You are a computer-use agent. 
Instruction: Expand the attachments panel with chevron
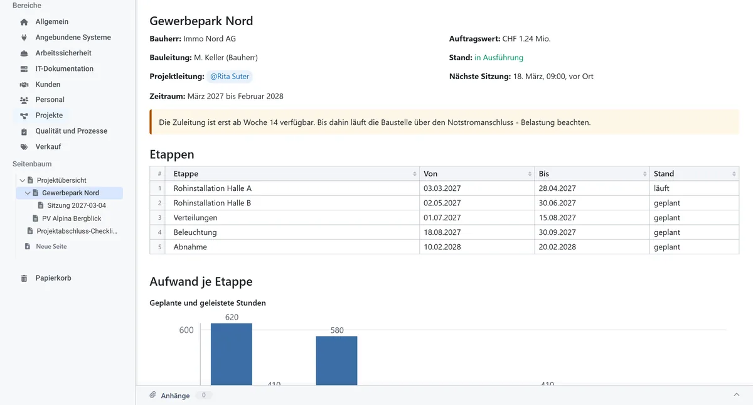[737, 394]
